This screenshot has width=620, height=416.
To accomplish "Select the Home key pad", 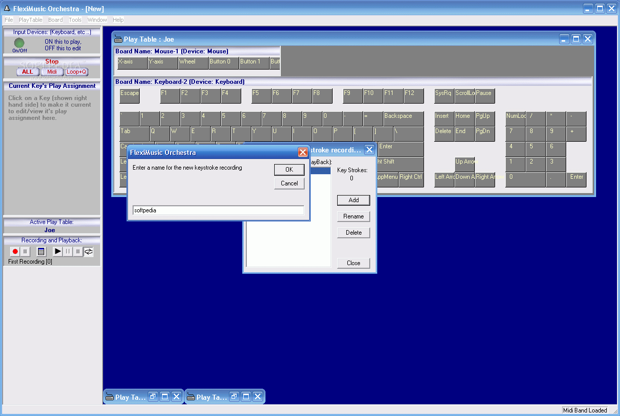I will pyautogui.click(x=465, y=119).
